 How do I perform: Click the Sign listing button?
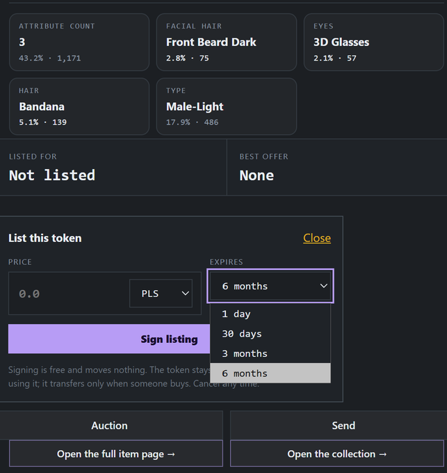(109, 339)
